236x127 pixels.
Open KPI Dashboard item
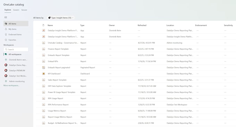(54, 74)
